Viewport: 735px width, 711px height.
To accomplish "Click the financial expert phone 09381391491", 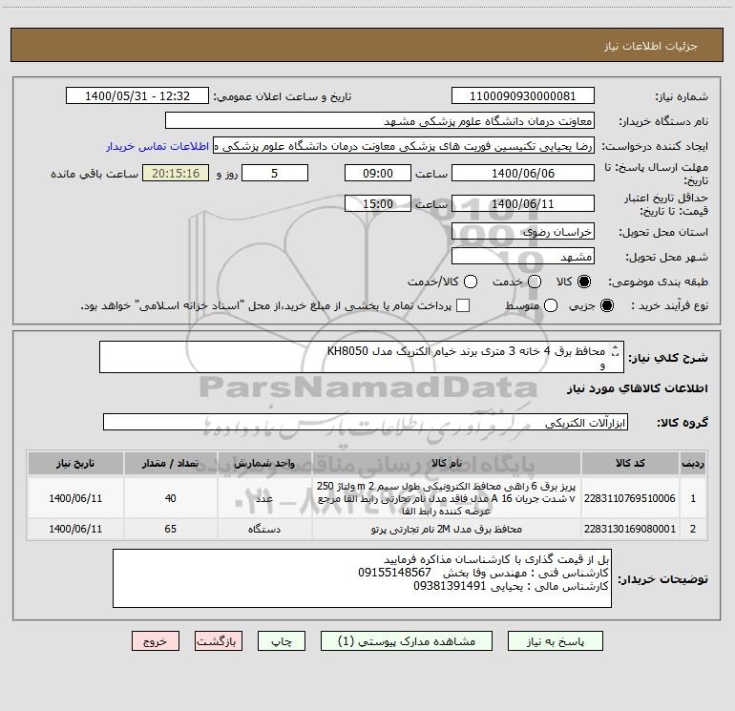I will point(450,586).
